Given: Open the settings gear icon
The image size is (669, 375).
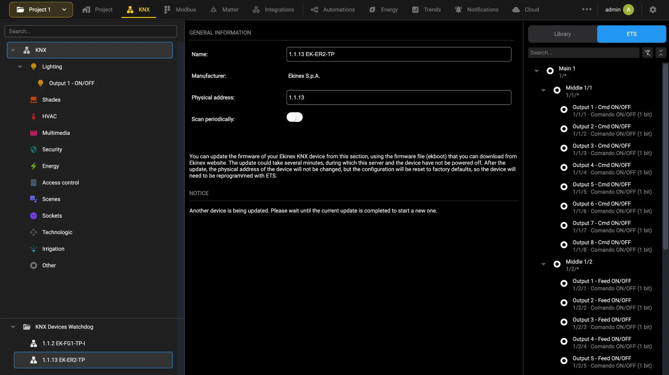Looking at the screenshot, I should tap(653, 10).
